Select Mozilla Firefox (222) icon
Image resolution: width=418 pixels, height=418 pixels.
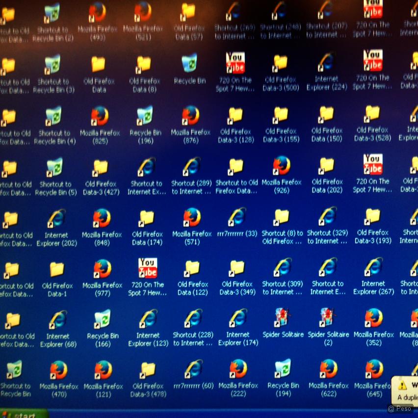click(238, 370)
